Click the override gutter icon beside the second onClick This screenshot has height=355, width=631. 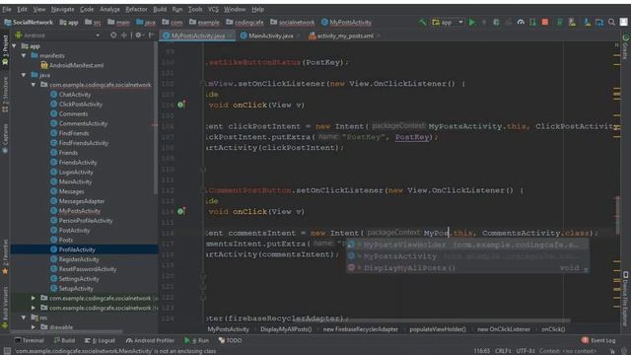point(180,211)
